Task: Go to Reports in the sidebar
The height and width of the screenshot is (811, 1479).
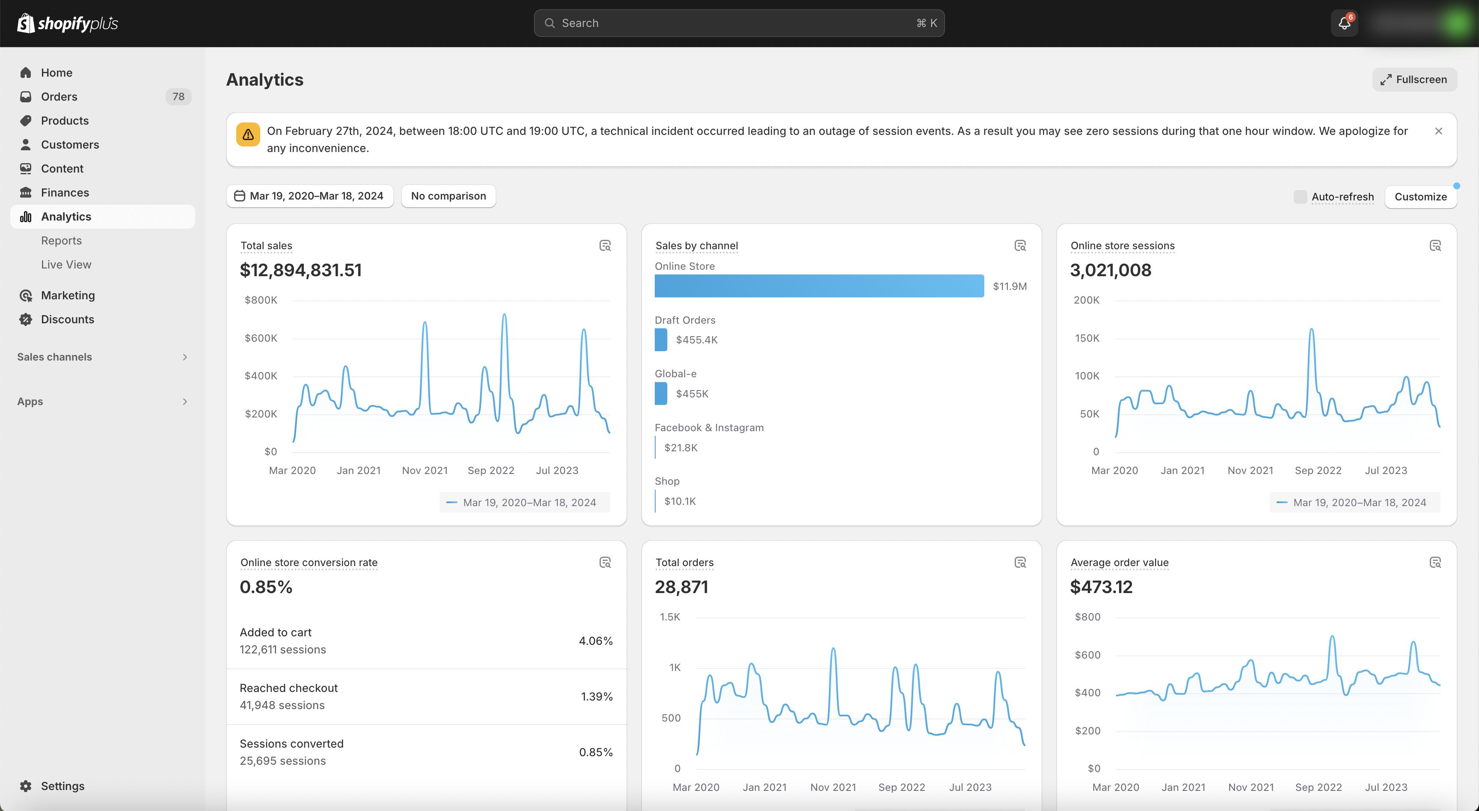Action: pyautogui.click(x=62, y=241)
